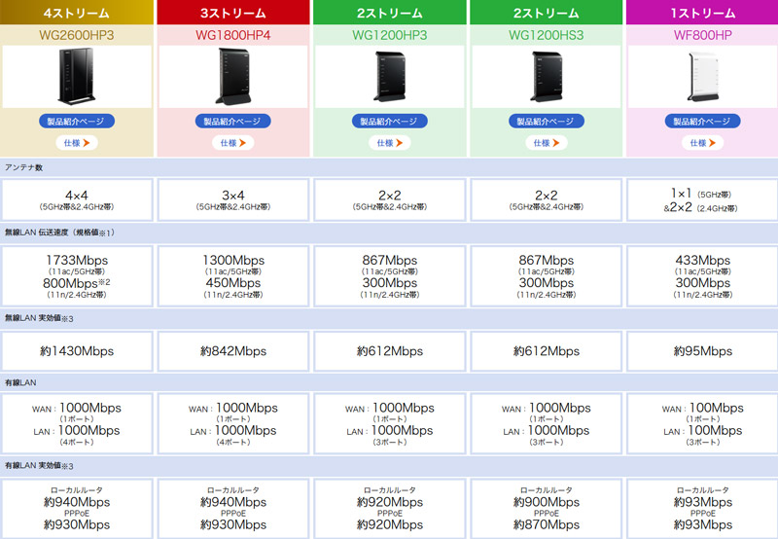Click the WG1800HP4 router image
Screen dimensions: 778x539
coord(233,77)
